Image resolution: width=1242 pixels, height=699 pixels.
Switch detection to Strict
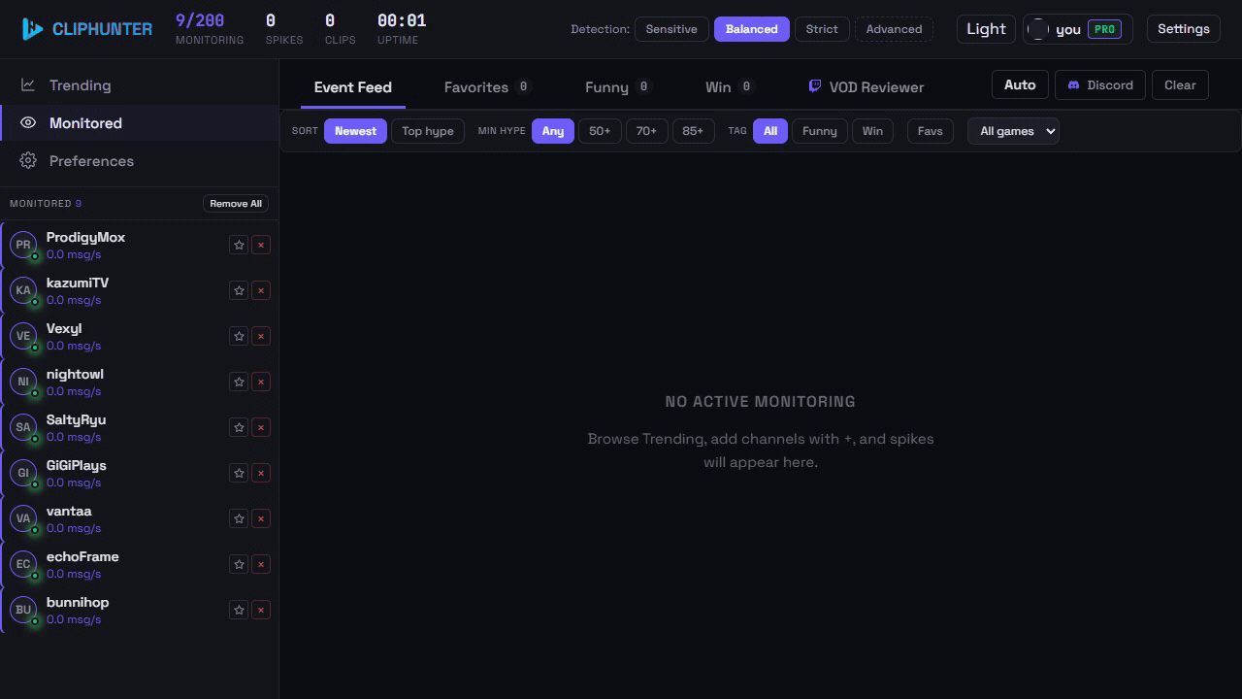pos(822,29)
